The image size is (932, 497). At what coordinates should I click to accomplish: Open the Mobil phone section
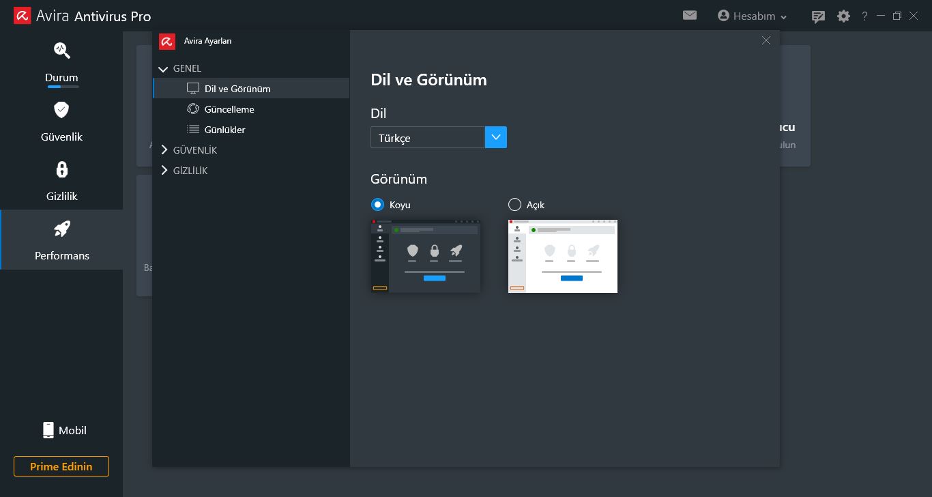(x=65, y=430)
